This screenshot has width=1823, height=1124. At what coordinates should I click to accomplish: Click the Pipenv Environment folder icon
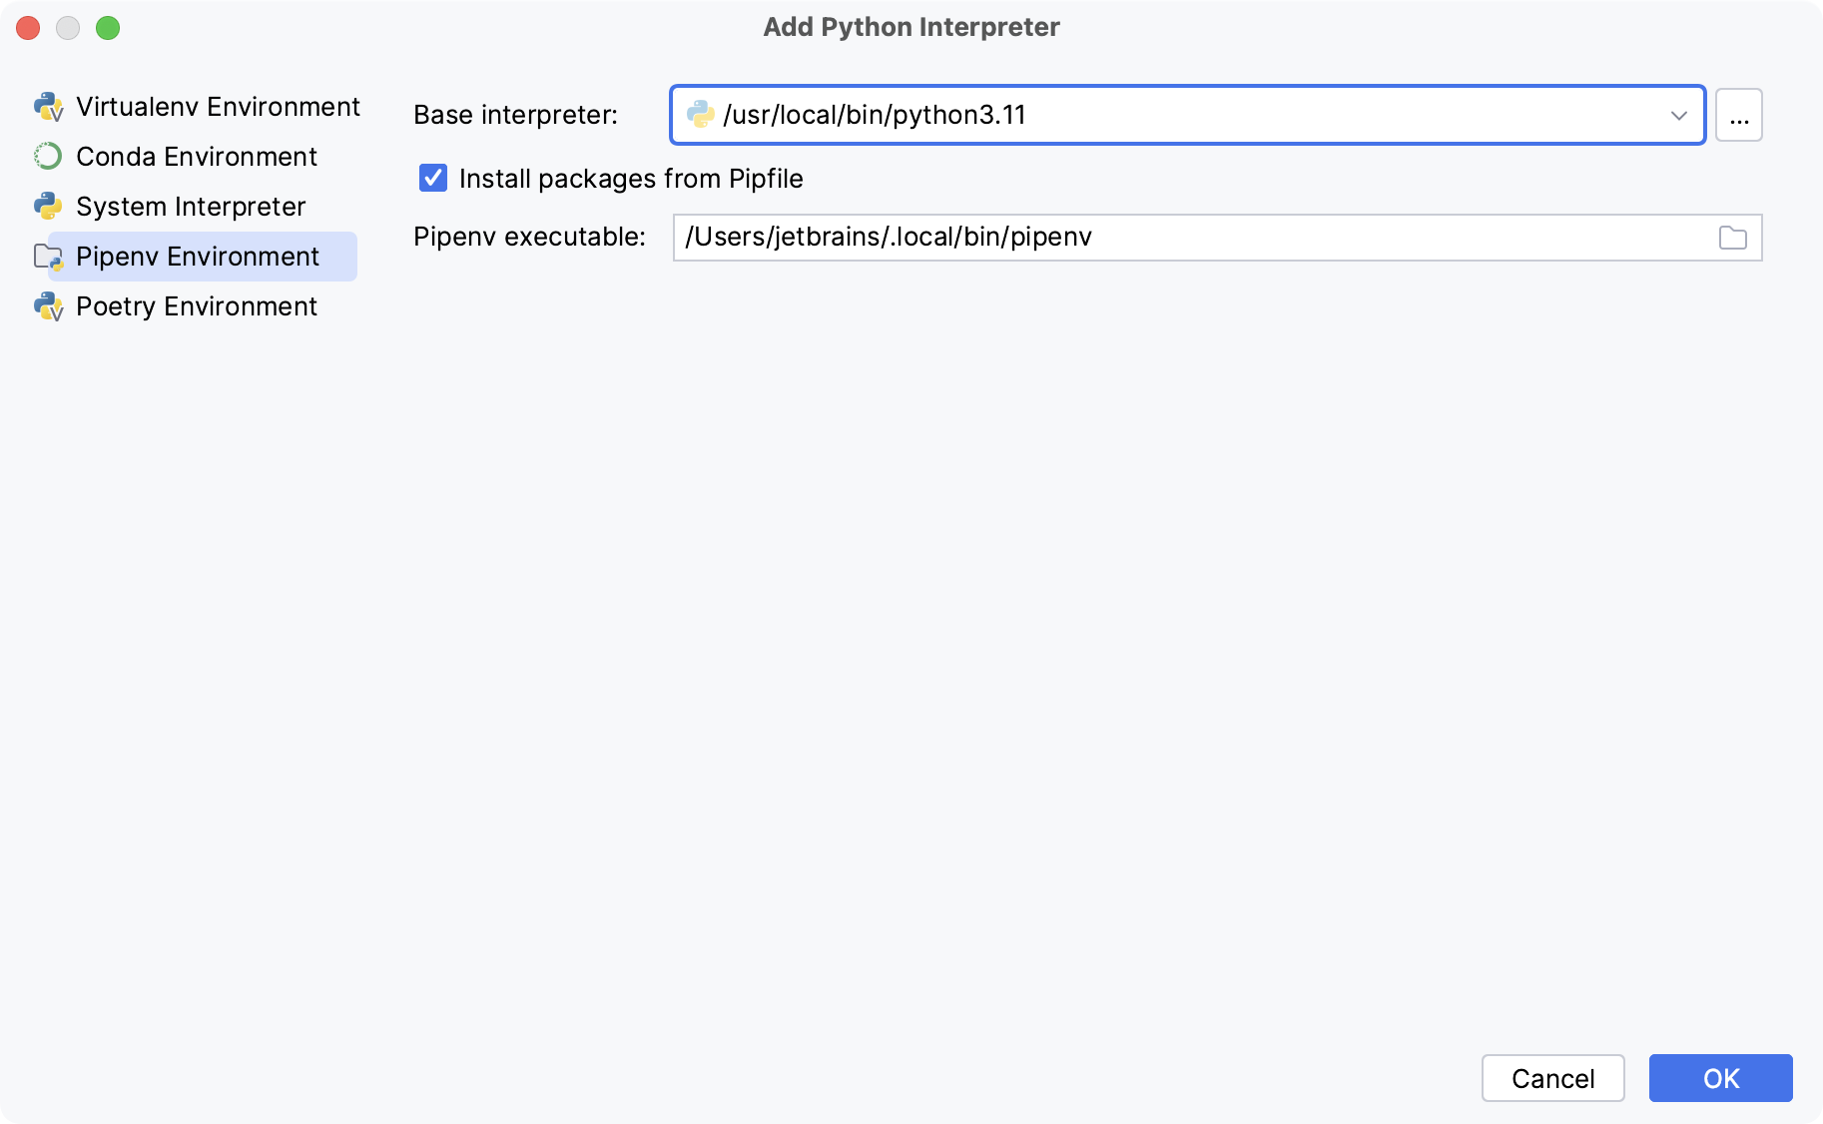coord(48,256)
